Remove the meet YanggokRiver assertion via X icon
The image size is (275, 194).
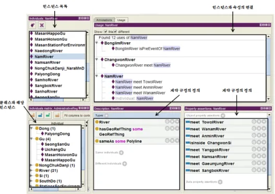point(259,149)
